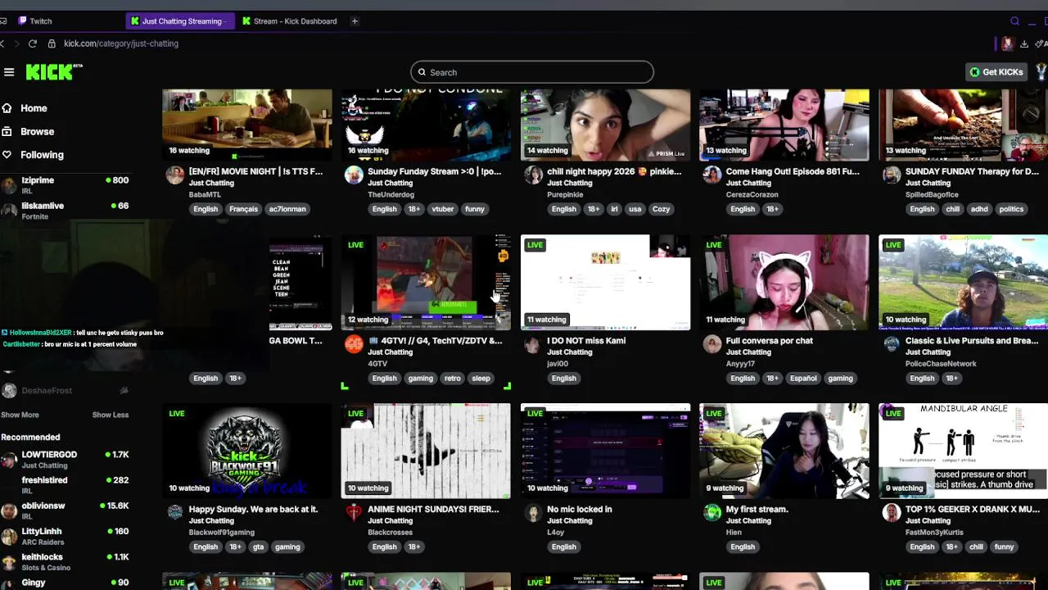Click the Following heart icon
Screen dimensions: 1048x590
click(7, 154)
